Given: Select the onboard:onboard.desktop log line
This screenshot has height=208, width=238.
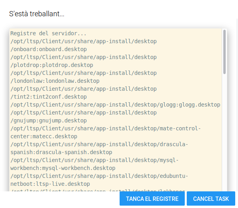Looking at the screenshot, I should [48, 49].
